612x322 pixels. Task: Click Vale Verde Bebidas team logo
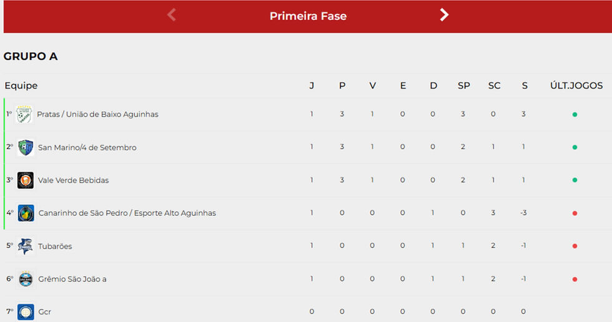pos(26,180)
